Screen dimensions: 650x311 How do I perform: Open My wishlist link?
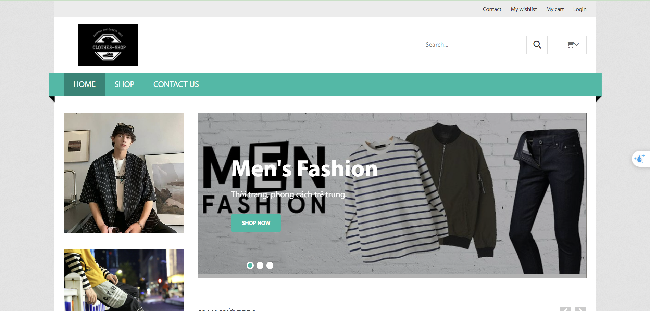524,9
